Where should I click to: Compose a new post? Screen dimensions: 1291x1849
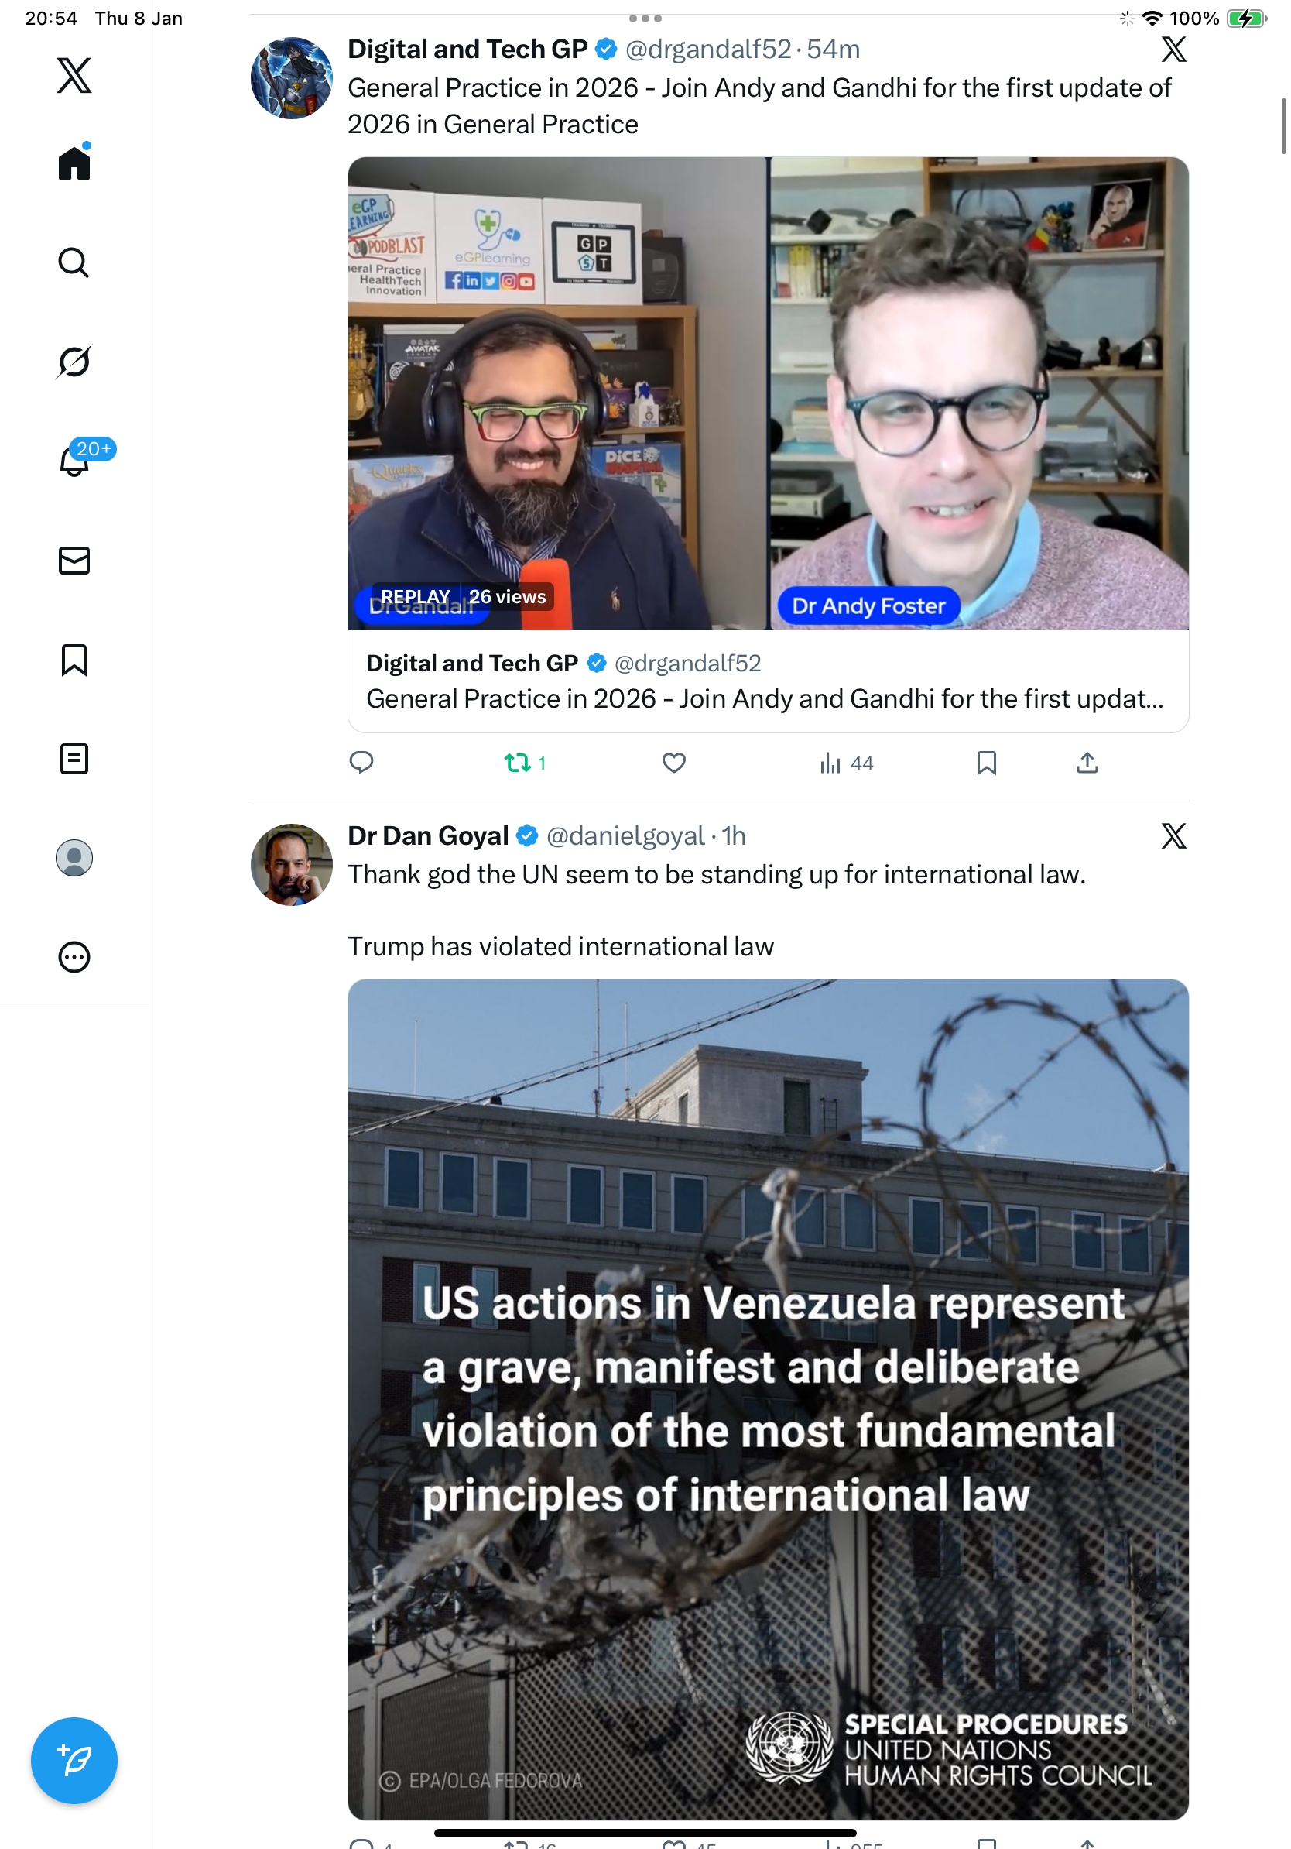point(74,1761)
